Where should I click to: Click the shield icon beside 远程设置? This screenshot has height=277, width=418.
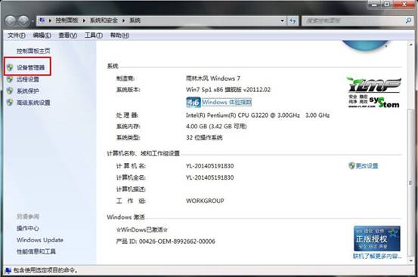(x=10, y=79)
